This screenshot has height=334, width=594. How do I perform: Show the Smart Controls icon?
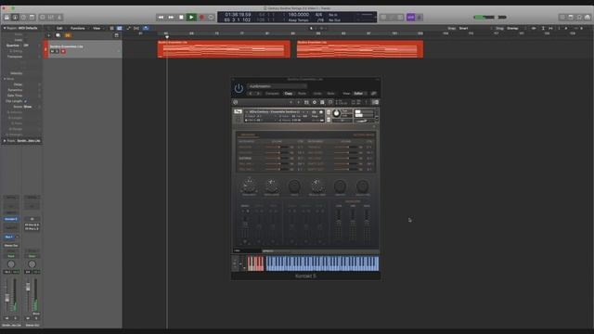pos(43,17)
